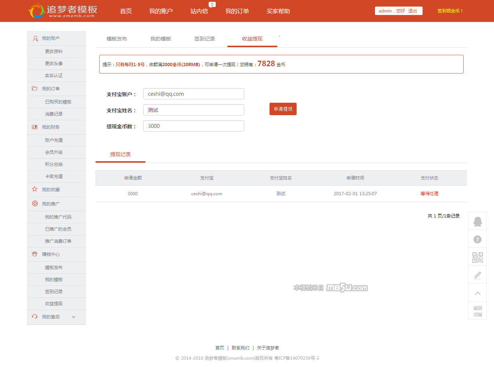This screenshot has height=367, width=494.
Task: Open 账户充值 in the sidebar
Action: [54, 140]
